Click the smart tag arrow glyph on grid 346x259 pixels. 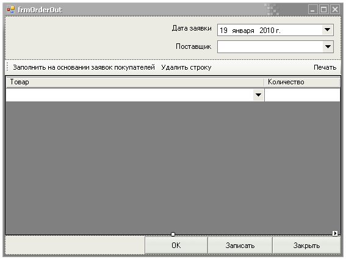click(335, 233)
